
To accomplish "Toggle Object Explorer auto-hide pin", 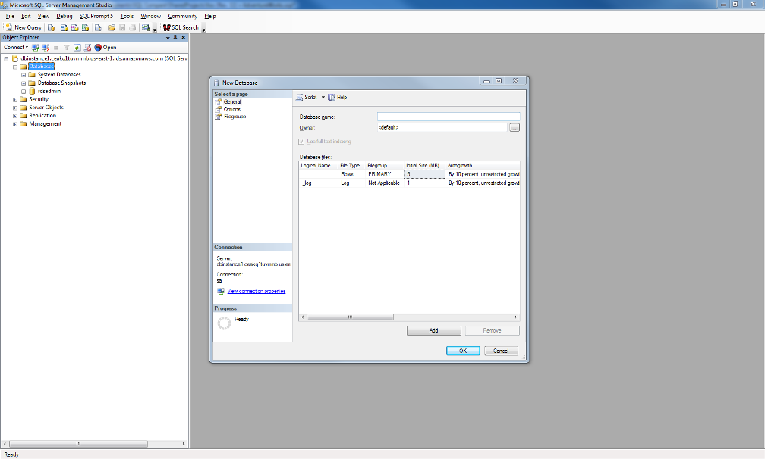I will pos(175,37).
